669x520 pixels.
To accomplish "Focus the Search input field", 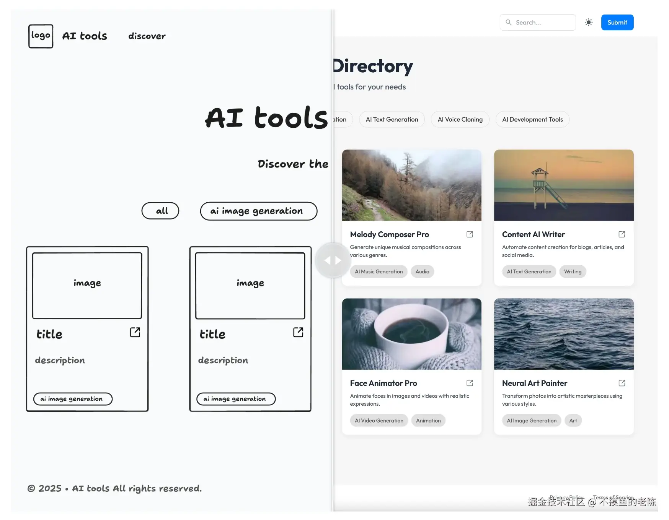I will [x=538, y=23].
